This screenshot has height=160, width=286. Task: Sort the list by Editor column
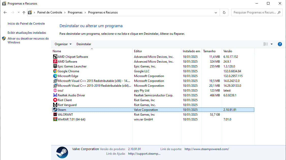(x=157, y=51)
